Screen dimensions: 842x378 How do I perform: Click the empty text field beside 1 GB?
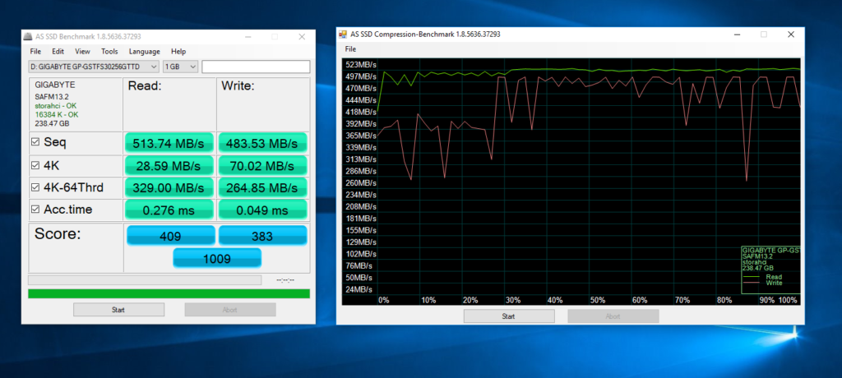pos(256,67)
